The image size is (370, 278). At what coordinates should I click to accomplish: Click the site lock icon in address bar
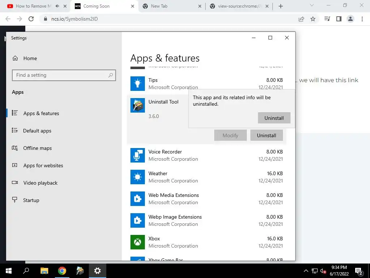tap(46, 19)
